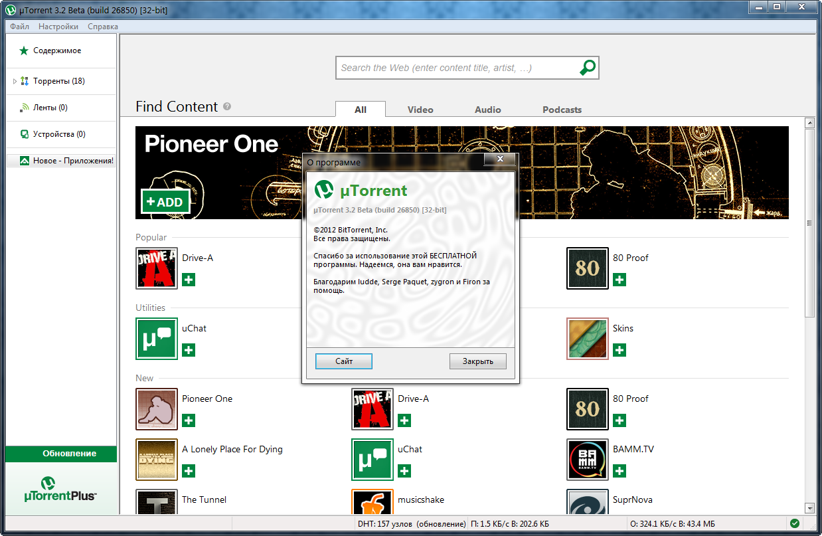822x536 pixels.
Task: Click the BAMM.TV app thumbnail
Action: [587, 460]
